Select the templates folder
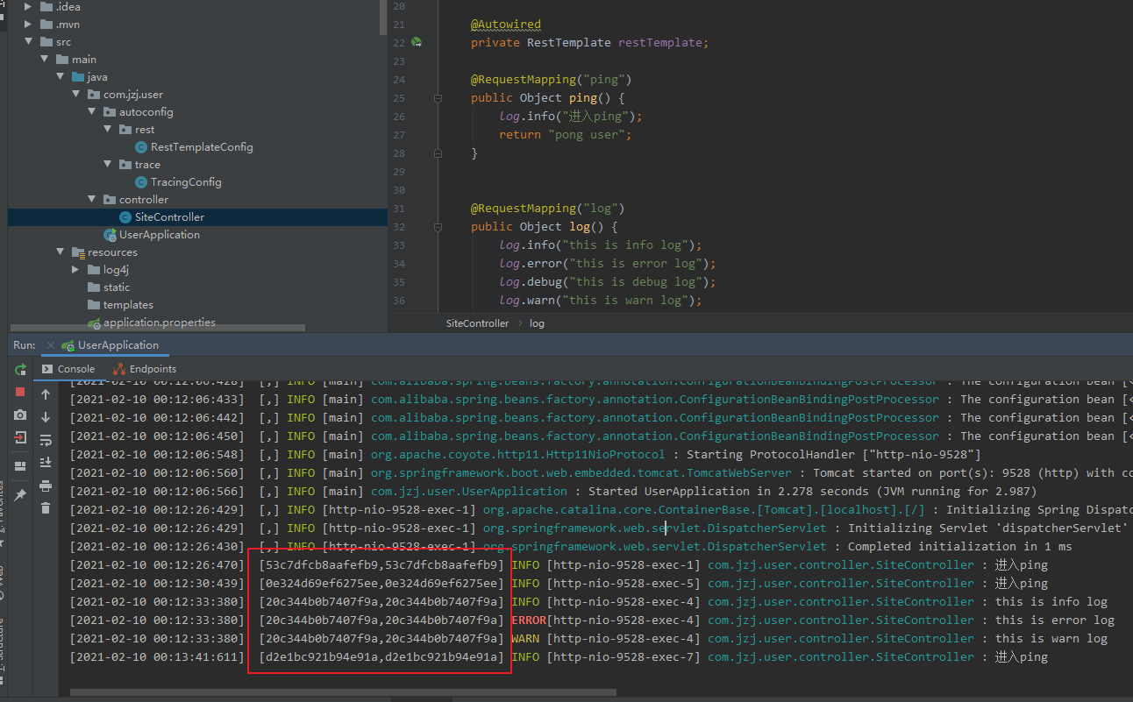 point(128,305)
